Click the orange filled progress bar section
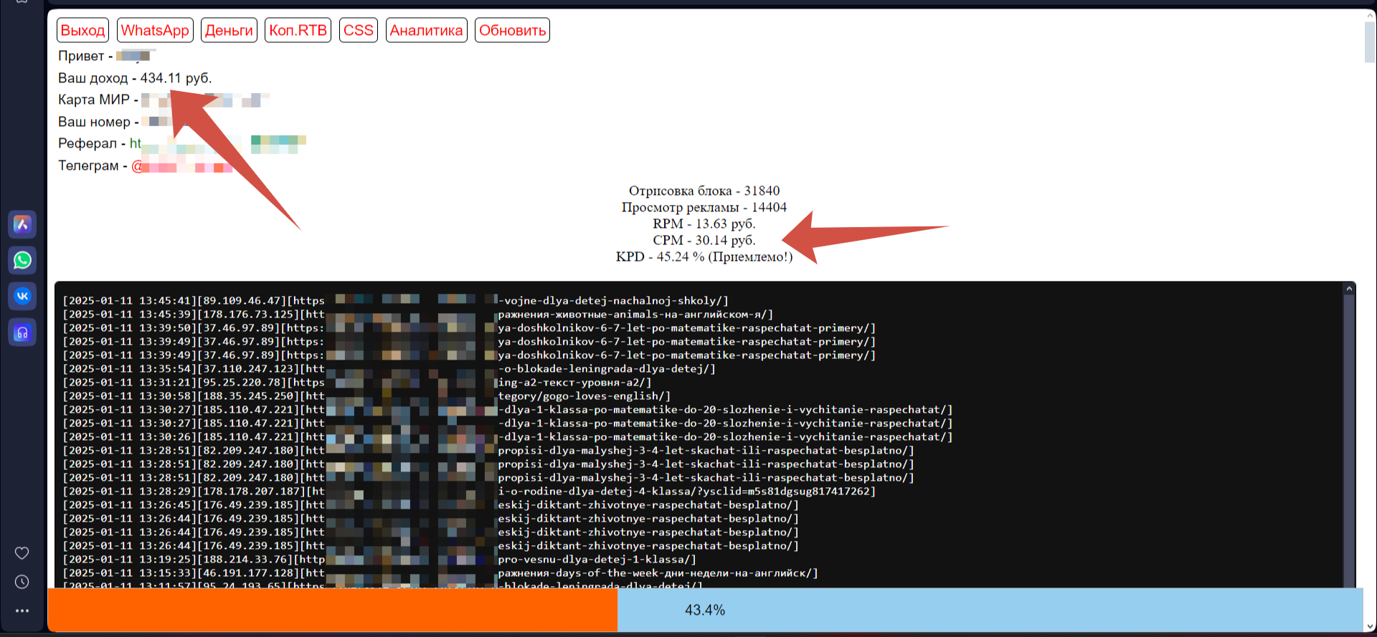This screenshot has width=1377, height=637. 332,610
